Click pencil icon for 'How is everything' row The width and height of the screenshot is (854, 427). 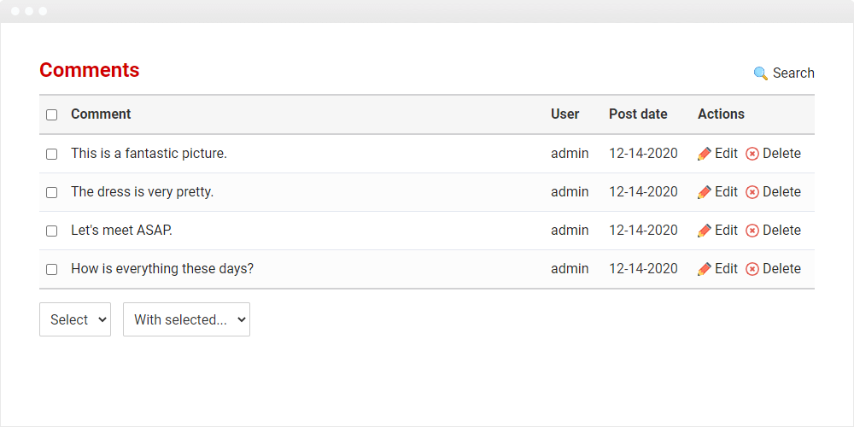tap(705, 268)
